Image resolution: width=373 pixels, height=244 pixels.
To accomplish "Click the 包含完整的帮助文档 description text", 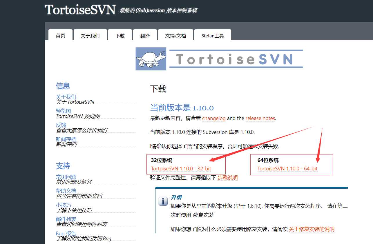I will tap(79, 196).
